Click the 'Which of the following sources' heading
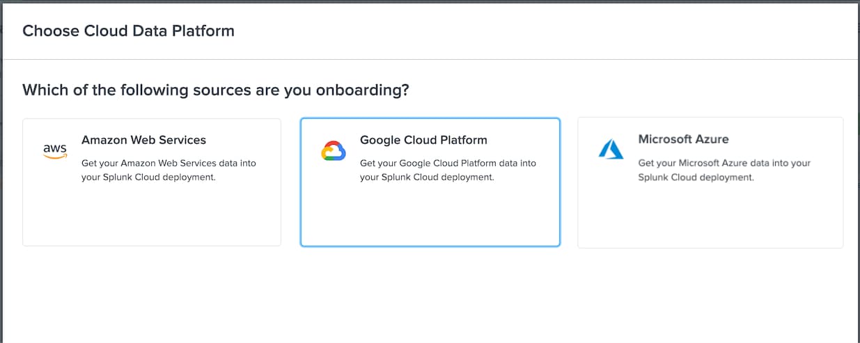 [216, 90]
